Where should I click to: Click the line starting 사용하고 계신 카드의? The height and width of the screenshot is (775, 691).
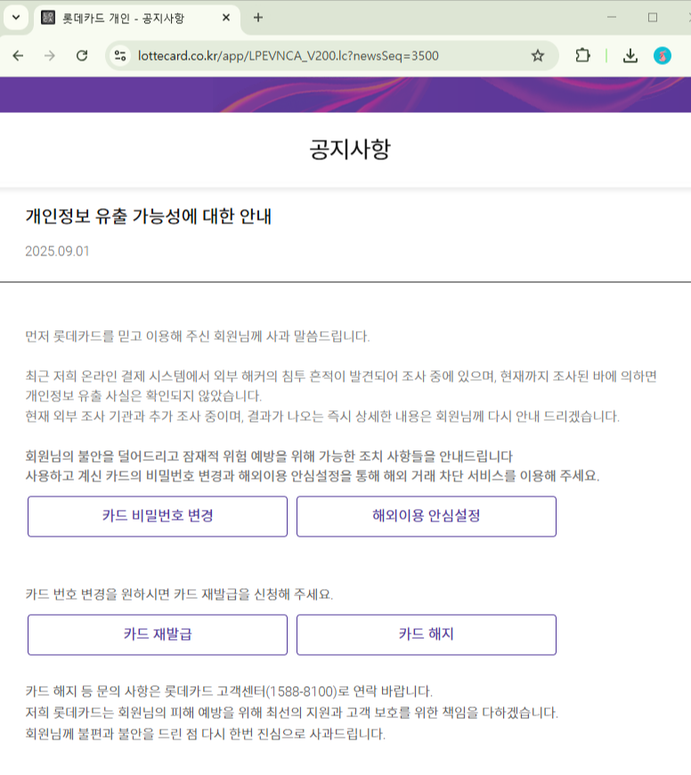[x=313, y=476]
